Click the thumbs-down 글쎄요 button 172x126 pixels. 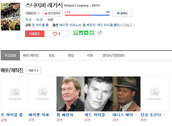coord(122,13)
